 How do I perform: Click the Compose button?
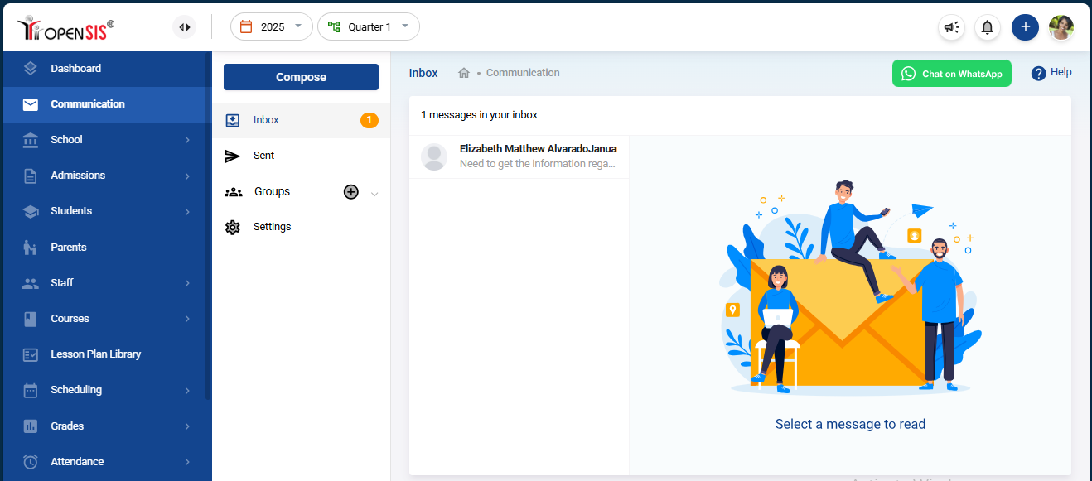click(300, 76)
